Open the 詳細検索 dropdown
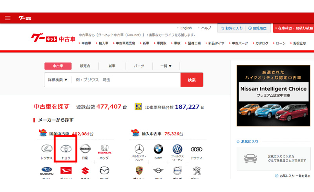The height and width of the screenshot is (192, 314). point(58,80)
